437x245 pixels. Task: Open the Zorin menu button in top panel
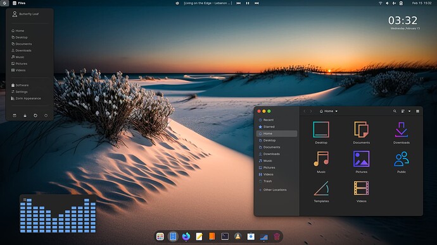coord(4,3)
